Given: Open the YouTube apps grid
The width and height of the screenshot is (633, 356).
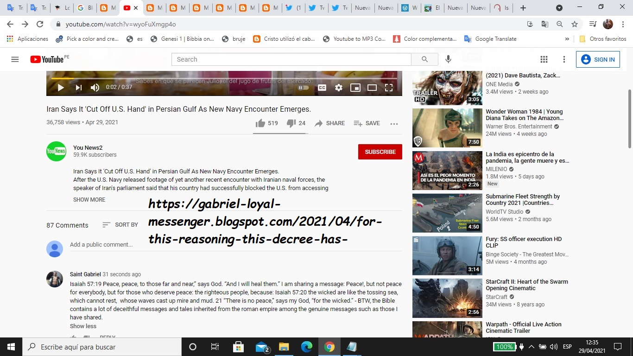Looking at the screenshot, I should [544, 59].
